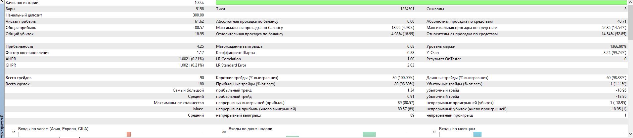Click 'Входы по дням недели' chart title
The image size is (633, 138).
point(250,129)
